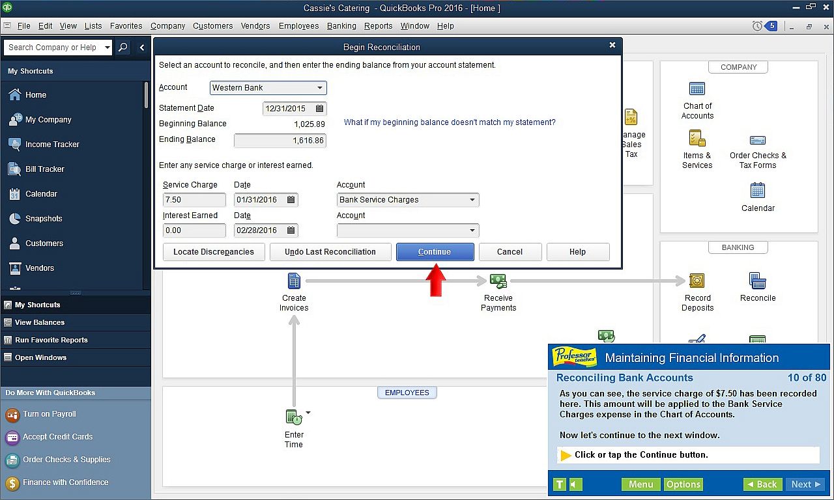Expand the Western Bank account dropdown
834x500 pixels.
tap(319, 88)
